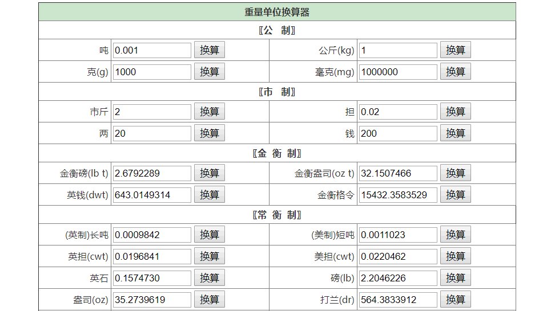555x311 pixels.
Task: Click the 〖常 衡 制〗 section heading
Action: point(277,215)
